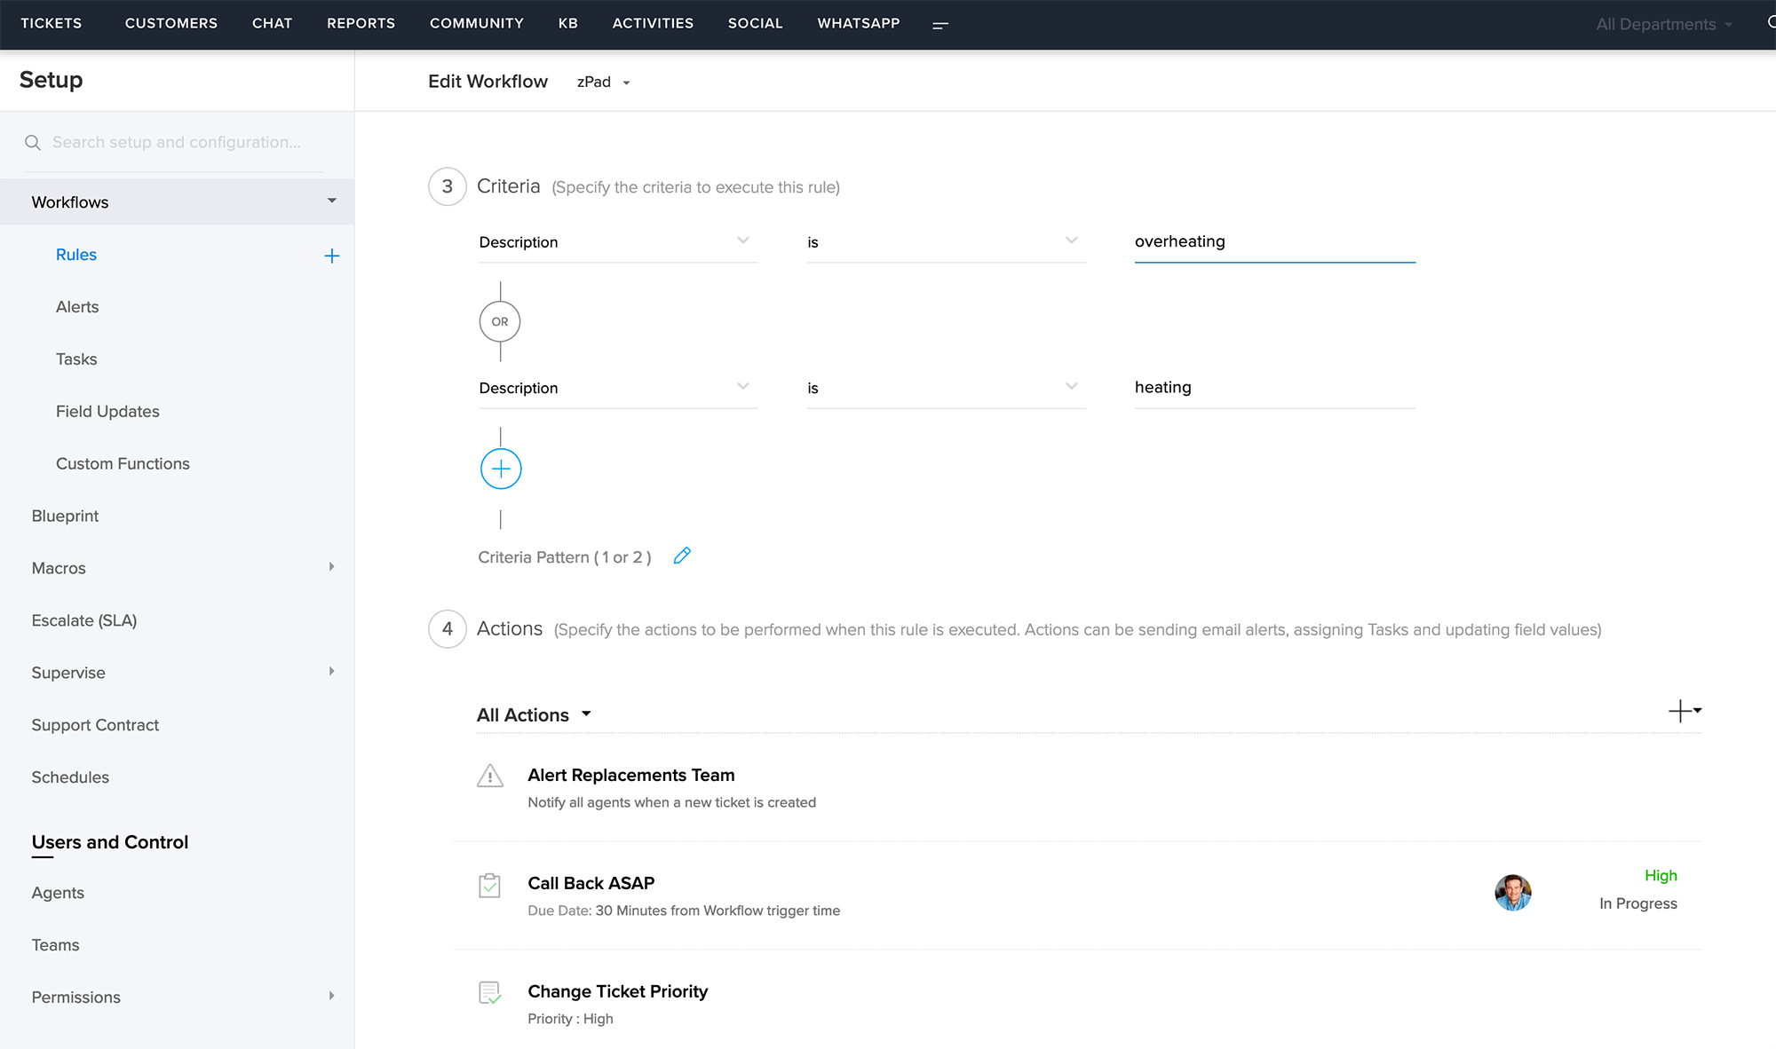Go to the Community tab
The height and width of the screenshot is (1049, 1776).
(x=476, y=23)
